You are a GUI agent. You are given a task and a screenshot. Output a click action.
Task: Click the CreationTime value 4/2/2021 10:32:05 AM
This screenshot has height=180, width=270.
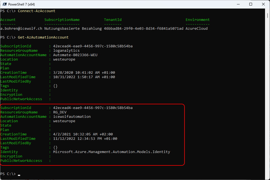pyautogui.click(x=83, y=134)
